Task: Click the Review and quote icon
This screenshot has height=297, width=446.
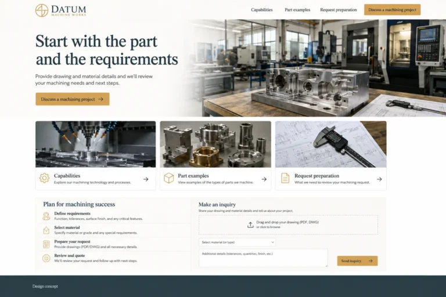Action: pos(46,258)
